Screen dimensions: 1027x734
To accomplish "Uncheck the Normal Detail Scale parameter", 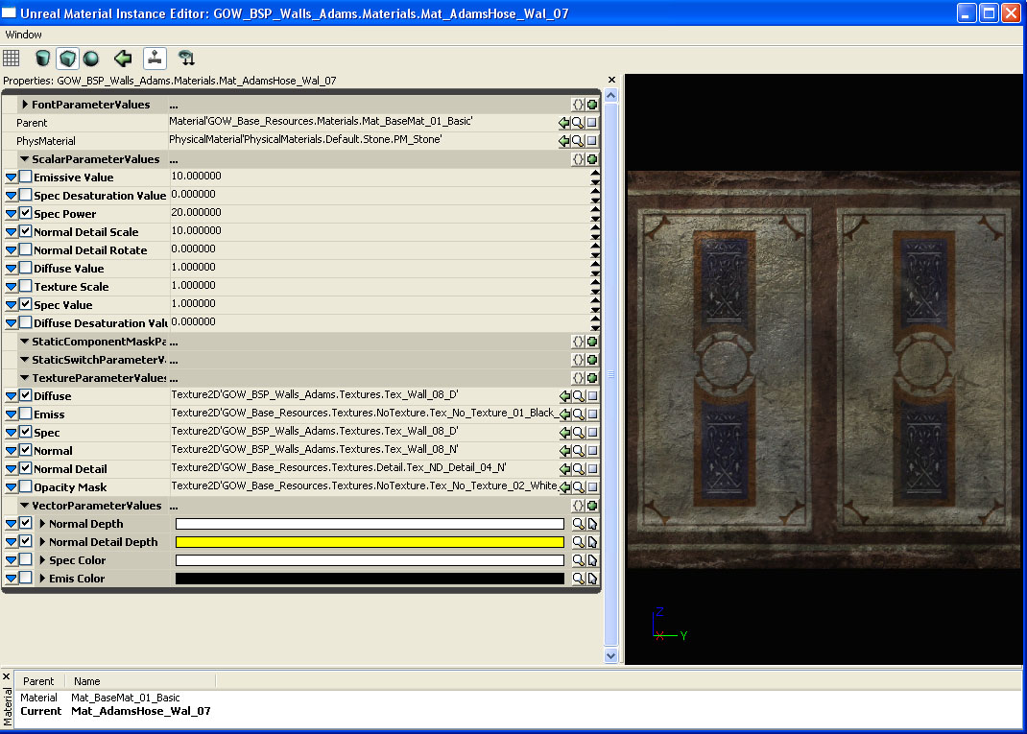I will pos(26,232).
